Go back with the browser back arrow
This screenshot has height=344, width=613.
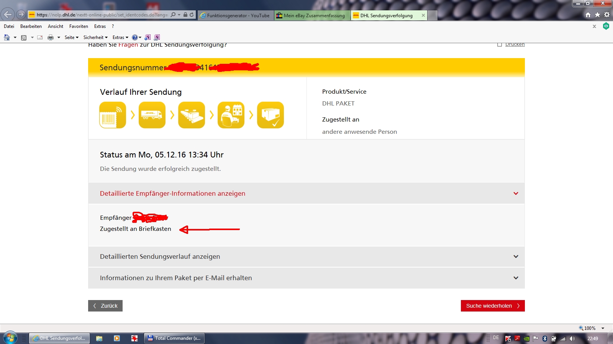[8, 15]
